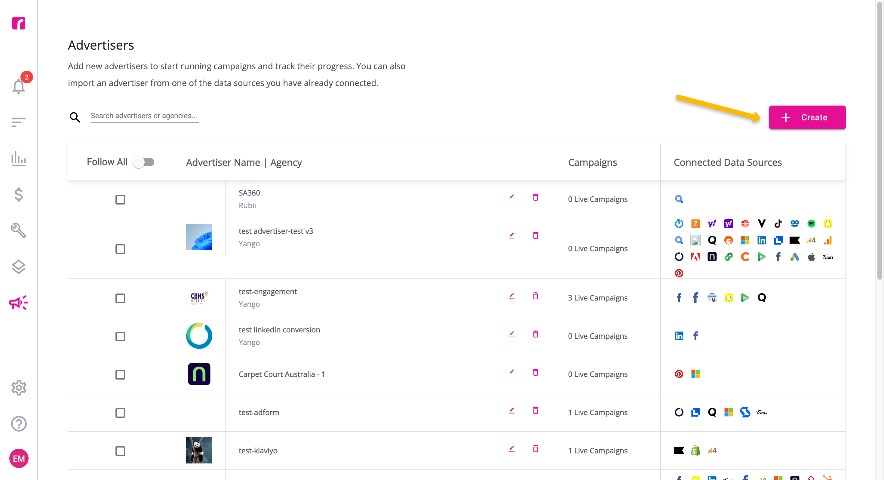The image size is (884, 480).
Task: Open the dollar sign budget icon
Action: coord(19,194)
